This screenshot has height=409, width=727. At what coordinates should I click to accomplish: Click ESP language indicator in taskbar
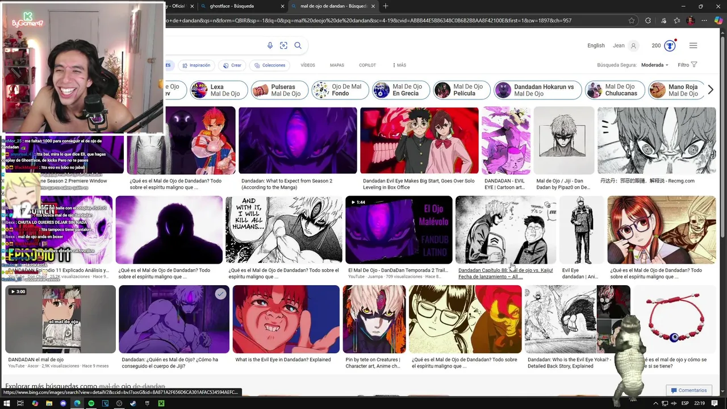tap(685, 403)
